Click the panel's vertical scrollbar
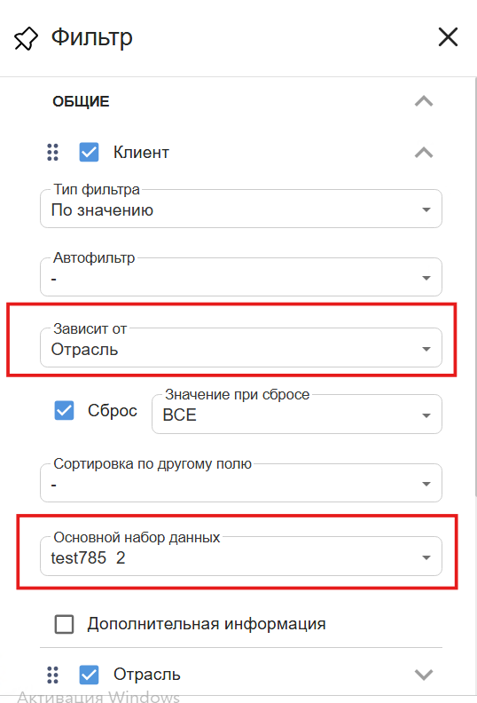This screenshot has height=703, width=477. (474, 287)
